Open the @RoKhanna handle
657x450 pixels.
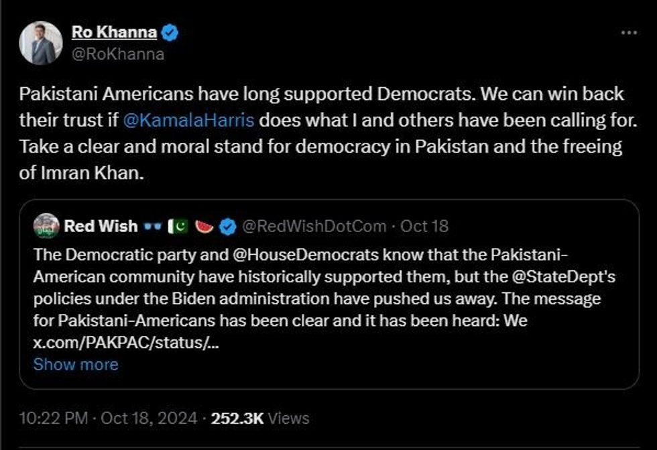tap(117, 54)
